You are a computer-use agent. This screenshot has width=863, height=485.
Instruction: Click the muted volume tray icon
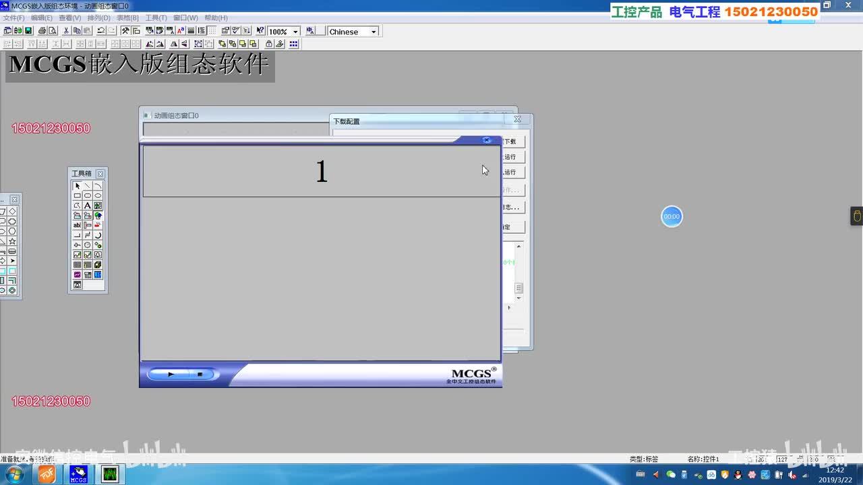click(x=792, y=475)
